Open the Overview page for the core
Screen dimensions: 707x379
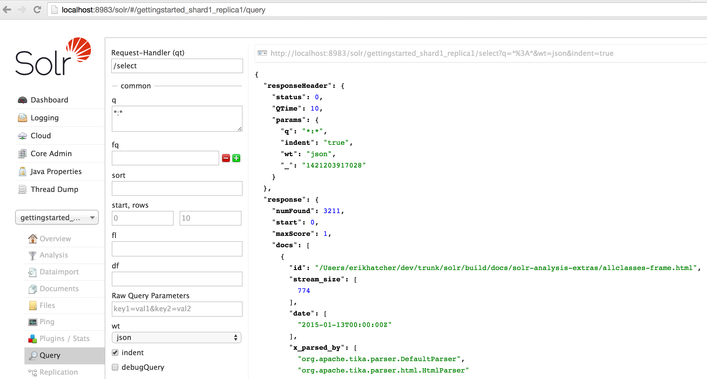pyautogui.click(x=55, y=239)
